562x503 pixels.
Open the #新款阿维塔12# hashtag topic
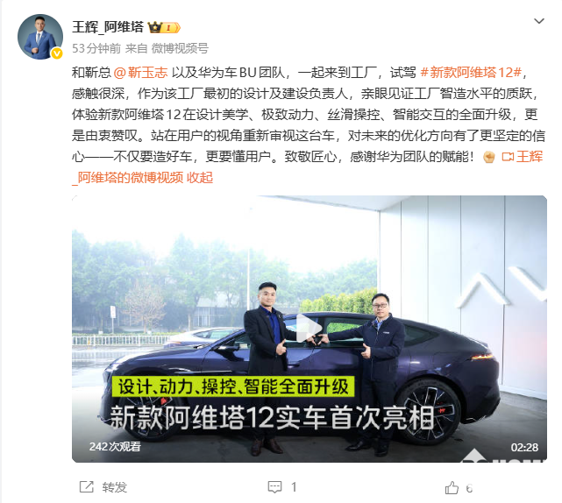(x=471, y=73)
